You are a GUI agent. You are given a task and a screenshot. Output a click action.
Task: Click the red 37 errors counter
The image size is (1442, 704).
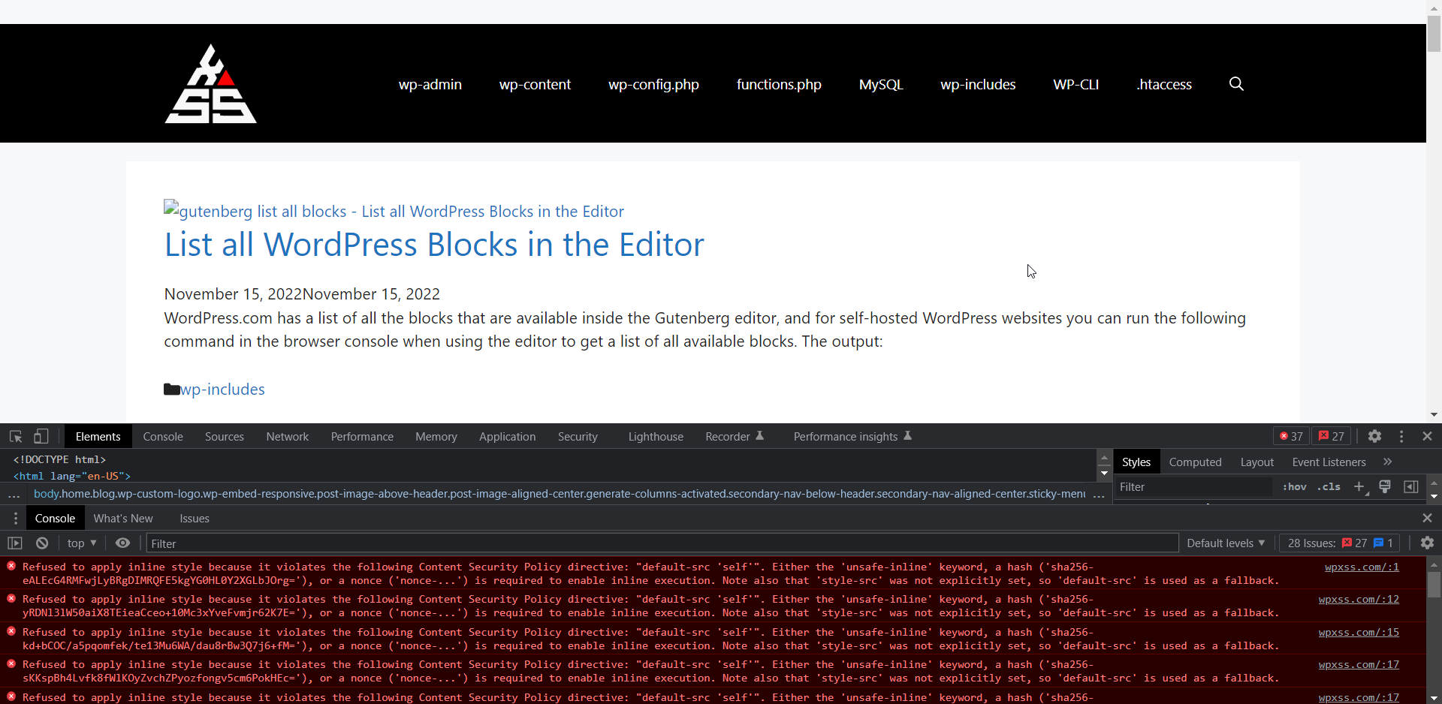[1291, 436]
